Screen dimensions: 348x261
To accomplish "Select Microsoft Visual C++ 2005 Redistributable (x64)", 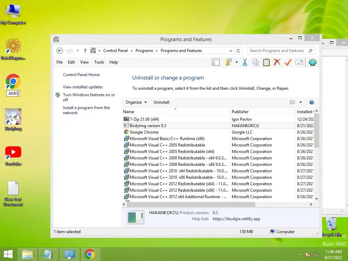I will click(218, 151).
